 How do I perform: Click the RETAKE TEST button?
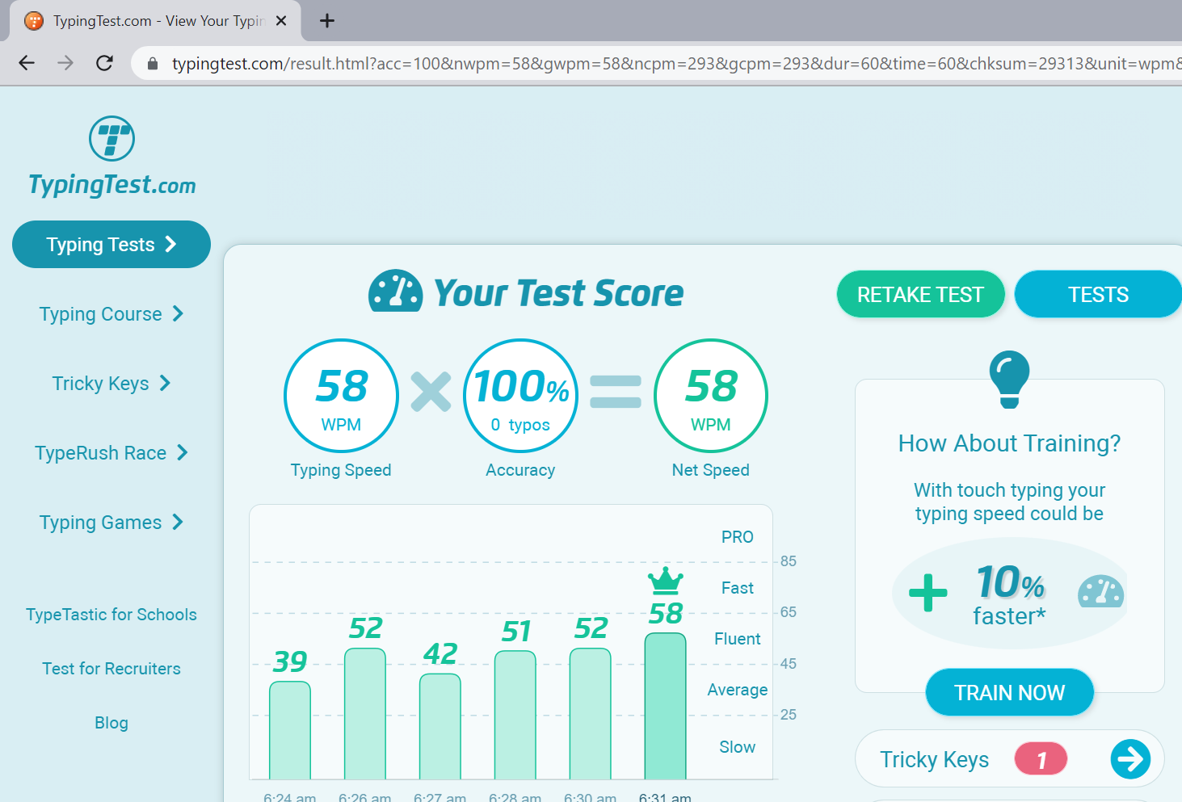click(921, 294)
